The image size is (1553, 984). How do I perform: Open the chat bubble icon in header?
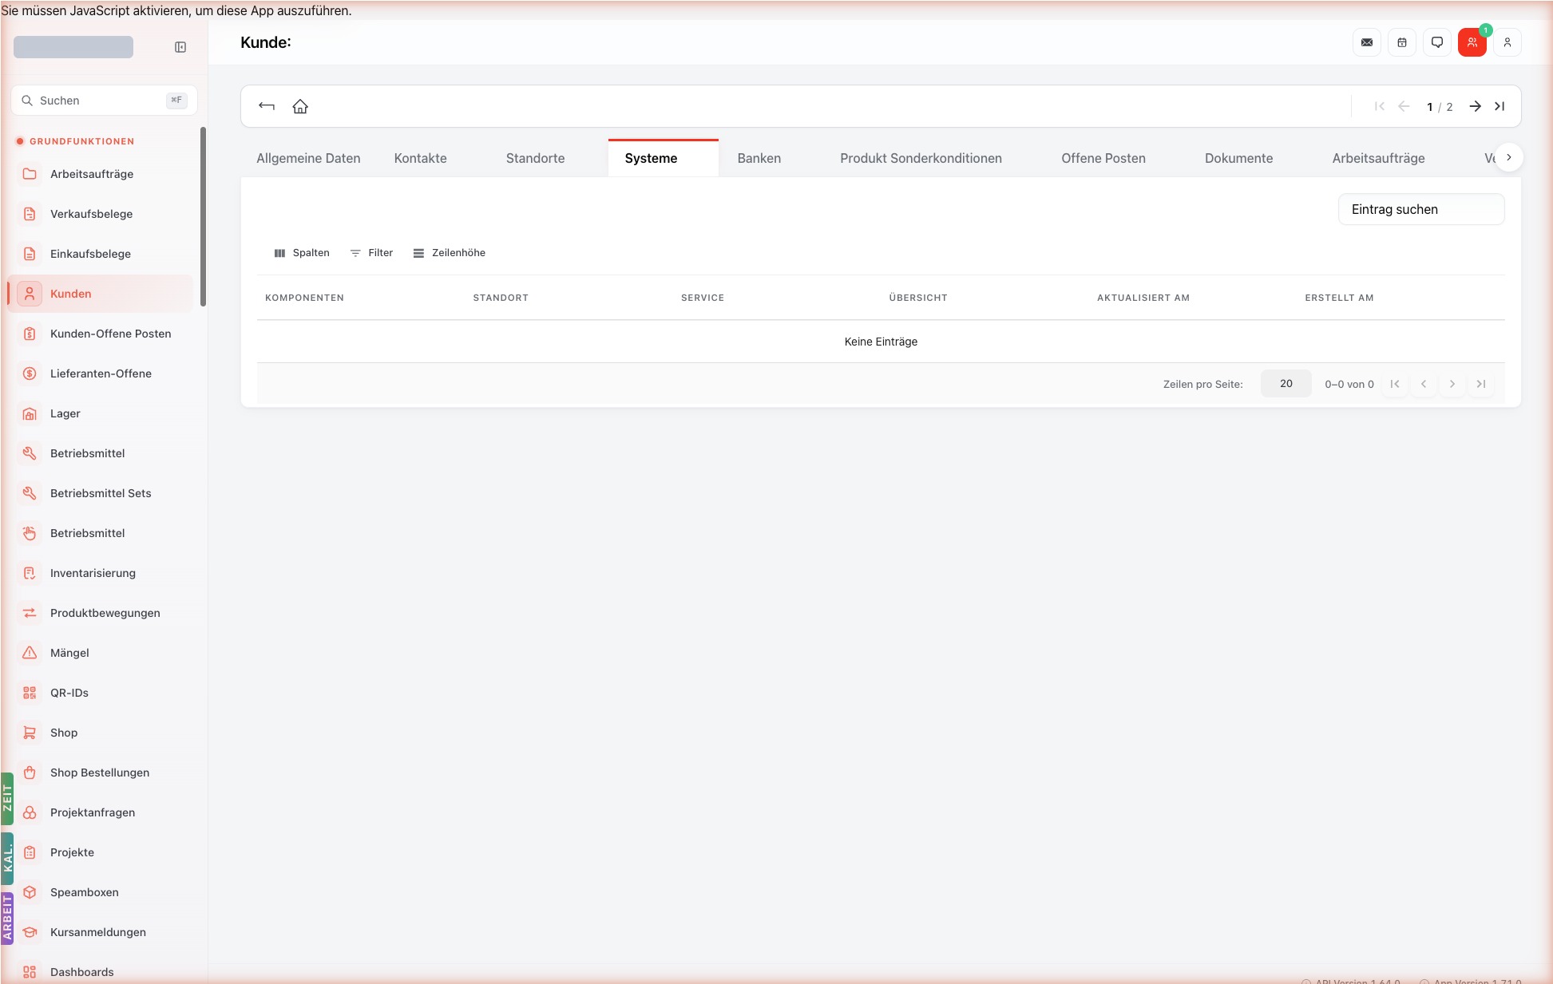(x=1437, y=42)
